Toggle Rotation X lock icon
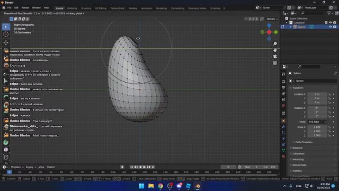The height and width of the screenshot is (191, 339). coord(329,108)
